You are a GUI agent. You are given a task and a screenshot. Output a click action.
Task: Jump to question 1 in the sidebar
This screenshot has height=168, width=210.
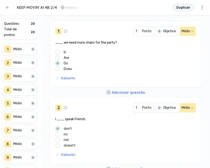click(19, 49)
